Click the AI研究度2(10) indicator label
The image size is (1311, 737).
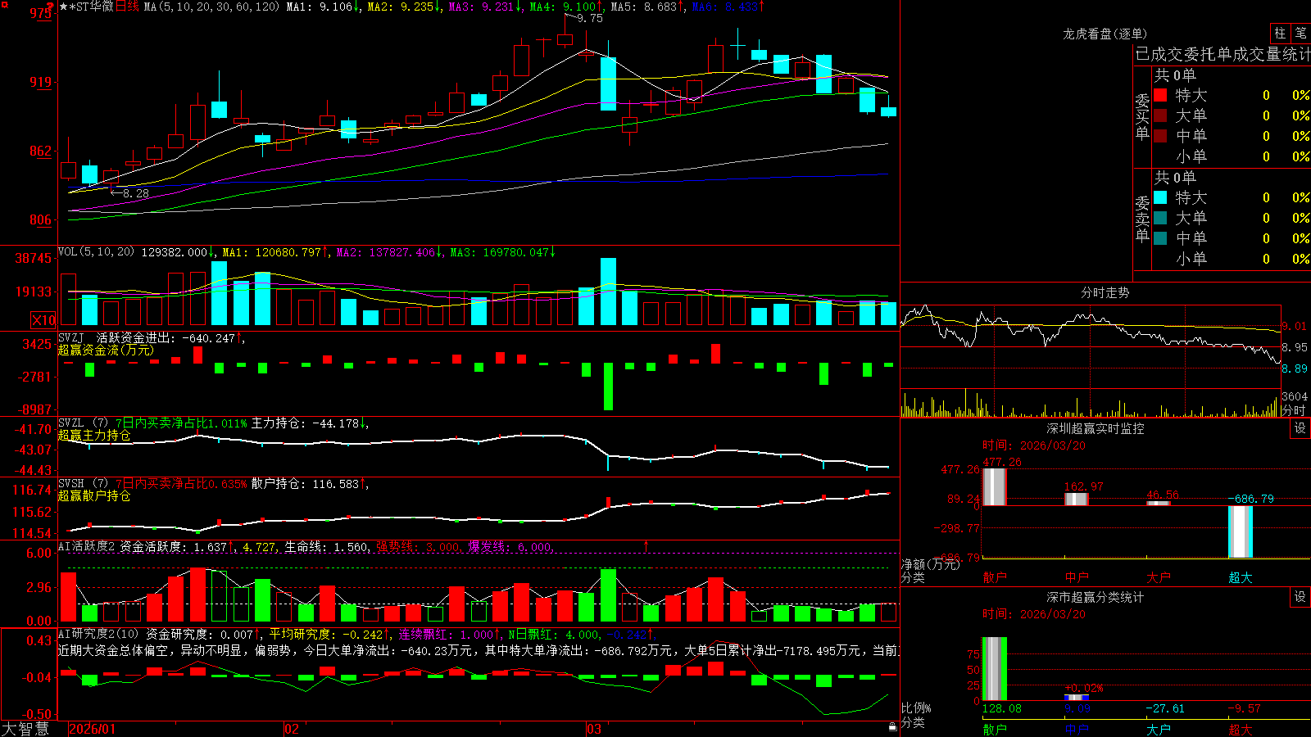98,634
